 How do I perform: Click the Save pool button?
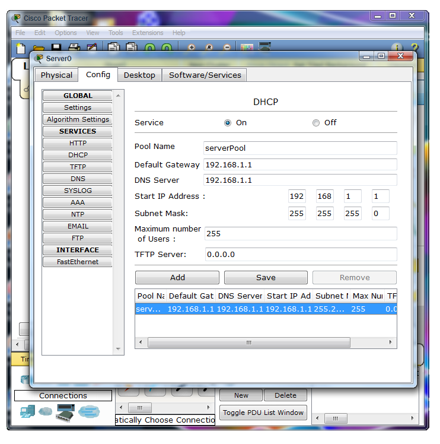(x=266, y=278)
